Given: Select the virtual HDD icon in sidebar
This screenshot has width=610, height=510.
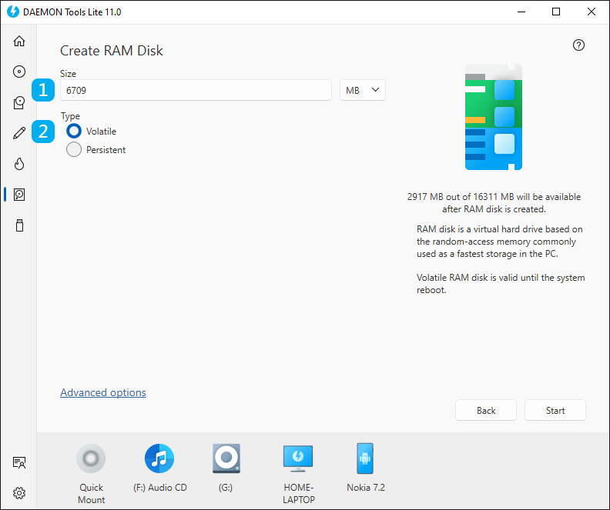Looking at the screenshot, I should (x=19, y=194).
